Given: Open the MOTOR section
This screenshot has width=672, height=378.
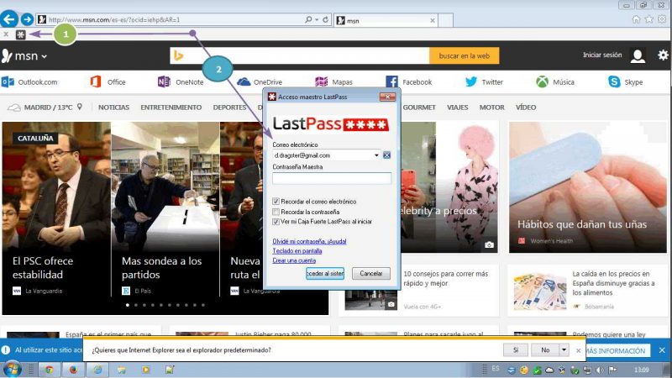Looking at the screenshot, I should [491, 108].
